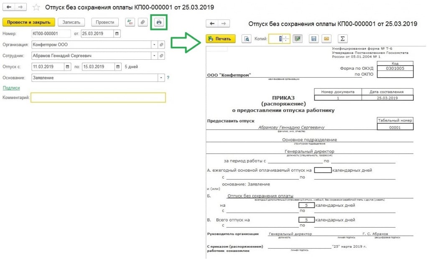The height and width of the screenshot is (259, 428).
Task: Open attached files with the paperclip icon
Action: point(143,22)
